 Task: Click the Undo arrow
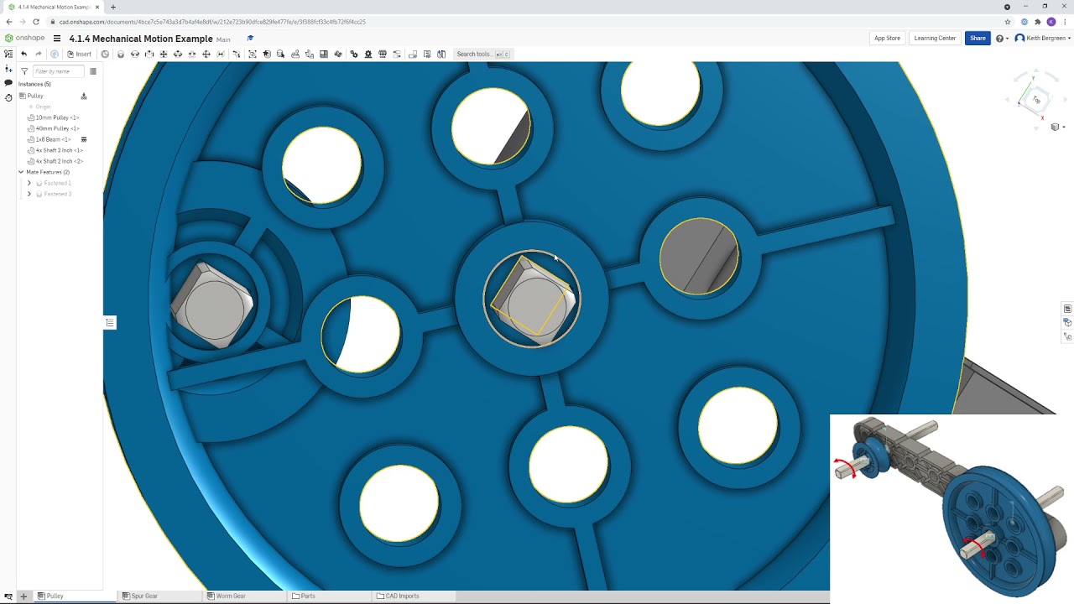click(23, 54)
